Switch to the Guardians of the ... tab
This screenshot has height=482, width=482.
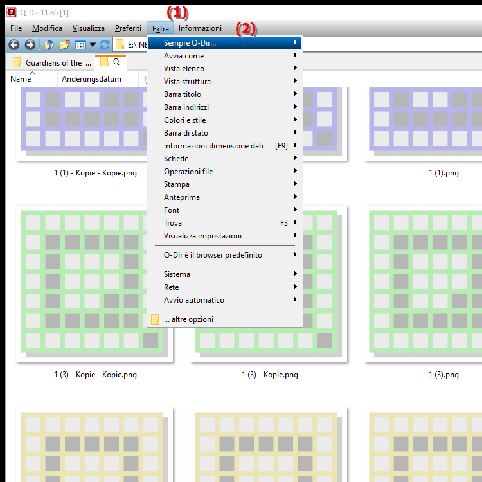[x=51, y=63]
